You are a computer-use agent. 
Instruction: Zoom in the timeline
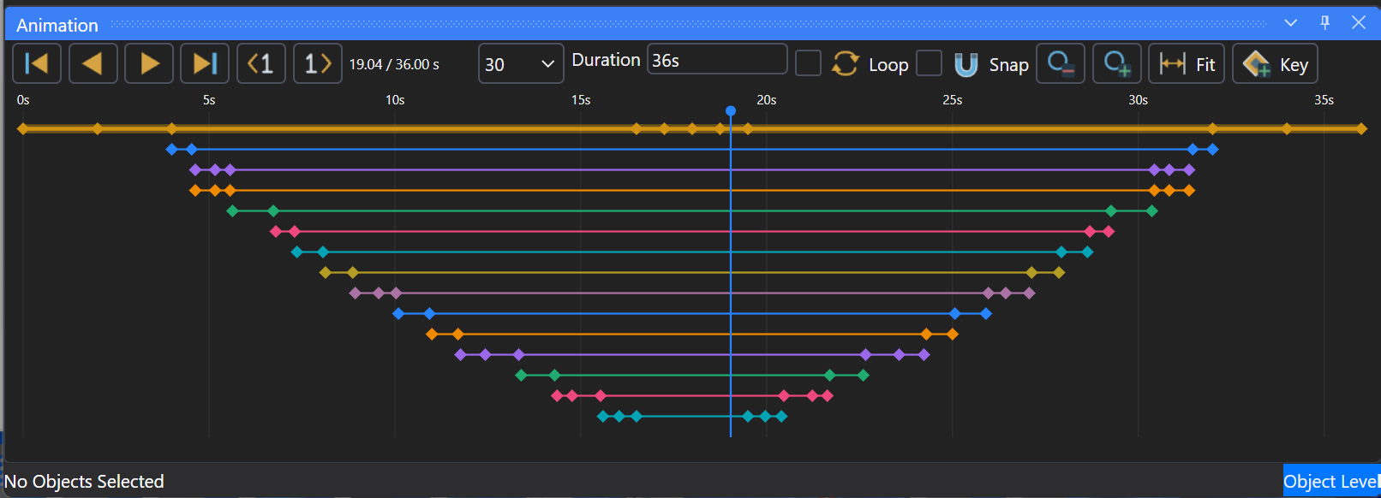tap(1117, 63)
